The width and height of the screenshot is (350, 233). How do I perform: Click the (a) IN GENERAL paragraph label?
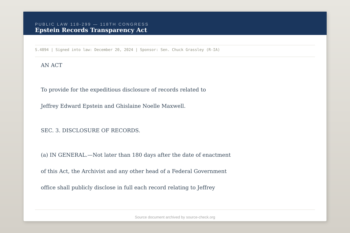65,155
